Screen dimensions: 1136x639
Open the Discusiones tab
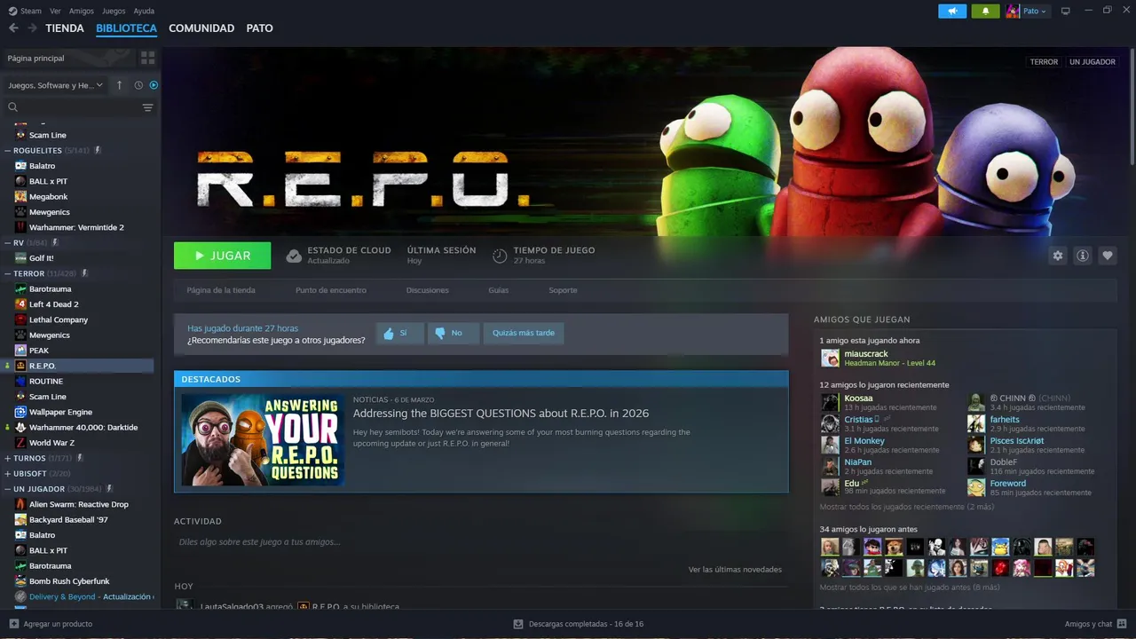(428, 290)
